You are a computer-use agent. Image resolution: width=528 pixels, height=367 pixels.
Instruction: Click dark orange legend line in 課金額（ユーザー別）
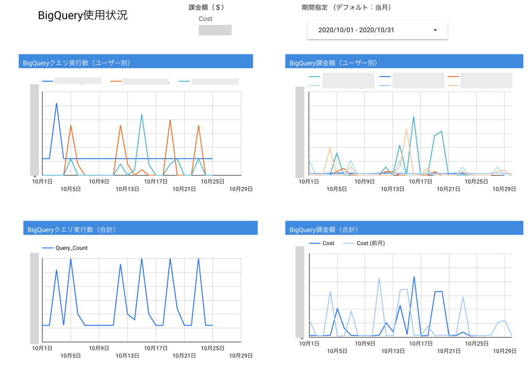(x=453, y=76)
